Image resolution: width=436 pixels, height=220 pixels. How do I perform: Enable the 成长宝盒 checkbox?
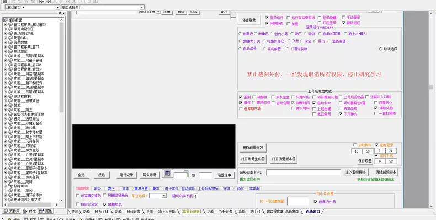273,97
